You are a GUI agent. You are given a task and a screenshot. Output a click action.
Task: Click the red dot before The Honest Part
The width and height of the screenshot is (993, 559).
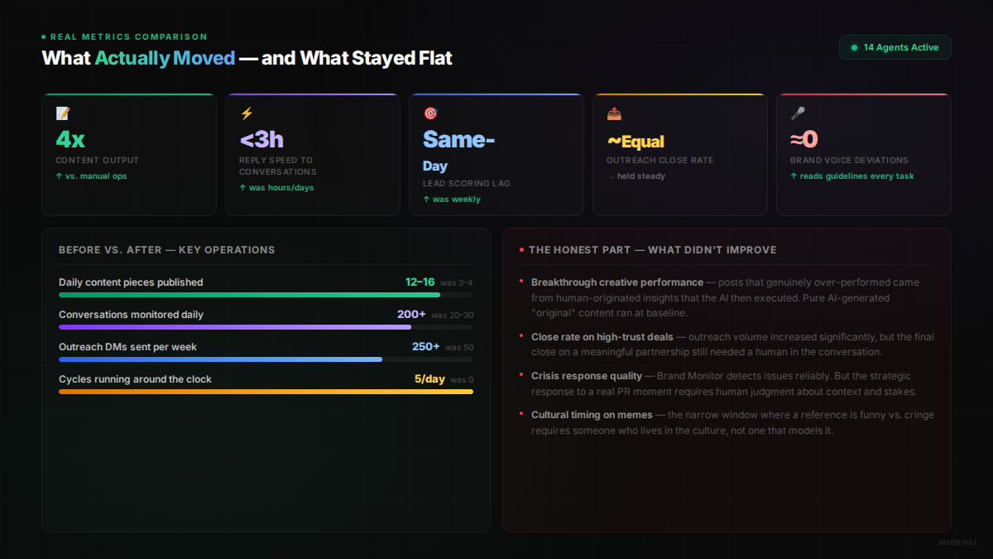point(521,250)
